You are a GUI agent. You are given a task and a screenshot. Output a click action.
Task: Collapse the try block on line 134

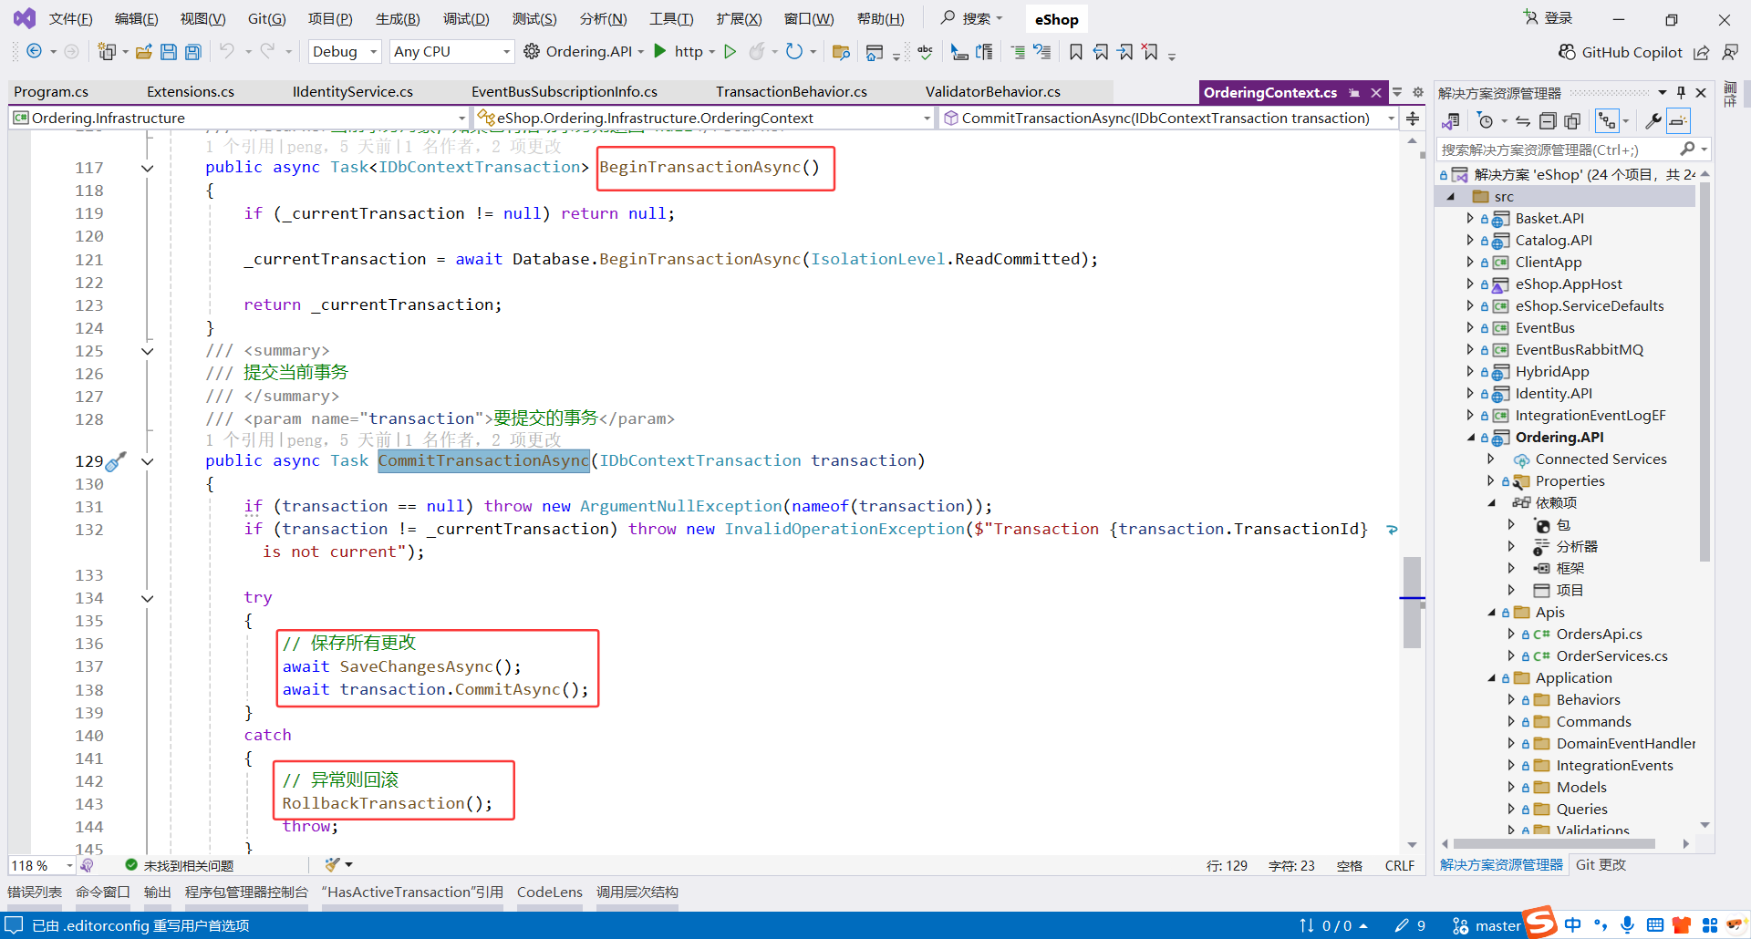(147, 599)
